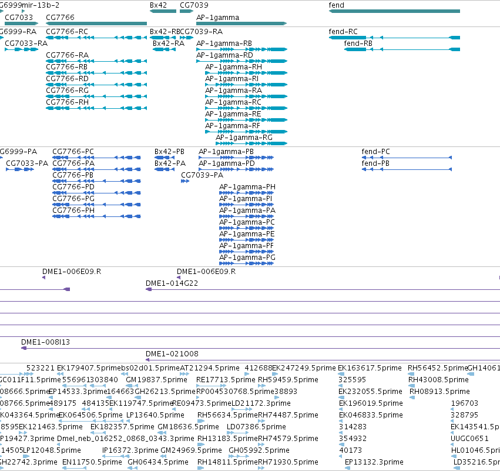Viewport: 500px width, 471px height.
Task: Open protein AP-1gamma-PH
Action: point(247,186)
